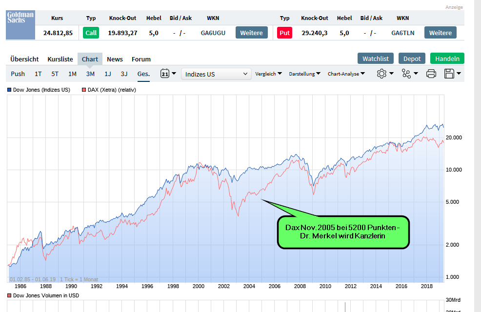Screen dimensions: 481x312
Task: Open the calendar date range icon
Action: tap(165, 74)
